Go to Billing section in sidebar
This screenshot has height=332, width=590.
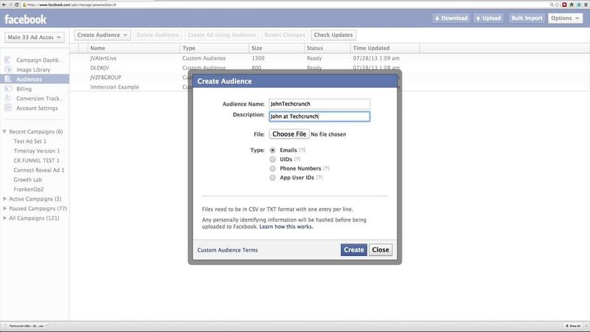(x=24, y=89)
